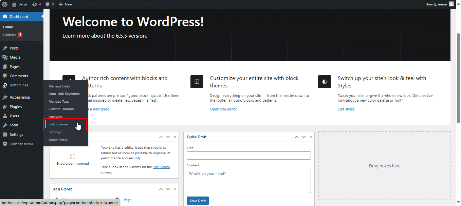Select the Dashboard icon in sidebar
This screenshot has width=461, height=206.
pyautogui.click(x=5, y=16)
